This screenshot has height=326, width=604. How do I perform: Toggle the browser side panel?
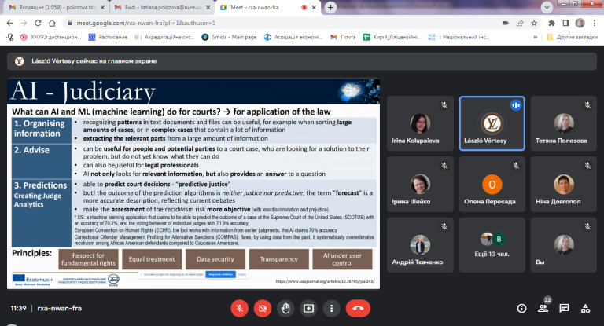point(566,23)
